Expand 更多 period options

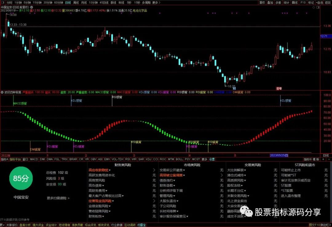tap(156, 2)
